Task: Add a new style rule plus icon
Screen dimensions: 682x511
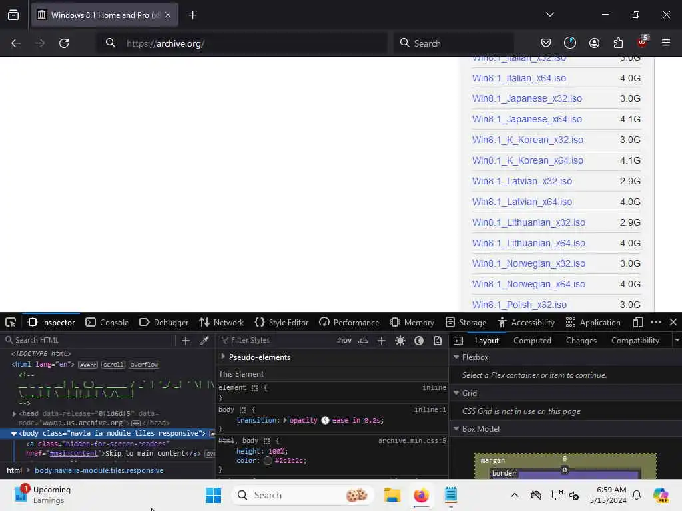Action: [x=382, y=341]
